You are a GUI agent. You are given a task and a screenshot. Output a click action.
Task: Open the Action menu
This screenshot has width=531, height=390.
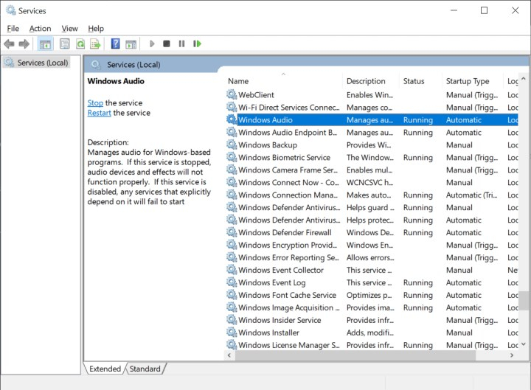coord(41,29)
